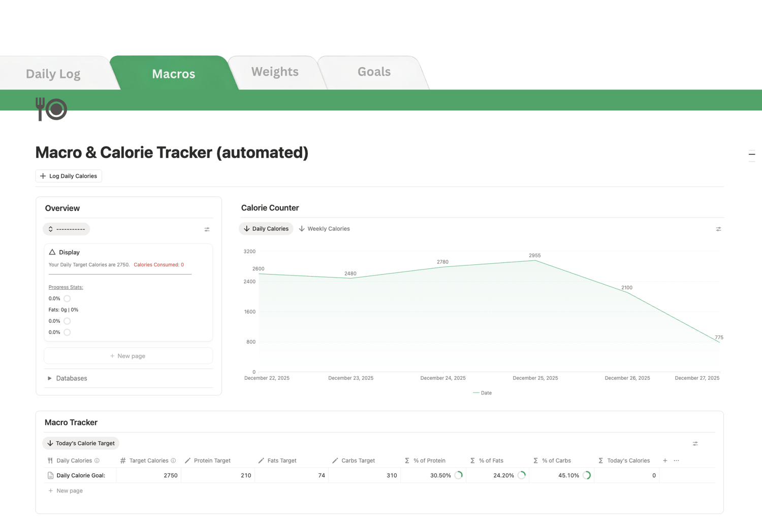Edit the Target Calories cell 2750
Viewport: 762px width, 520px height.
[149, 475]
